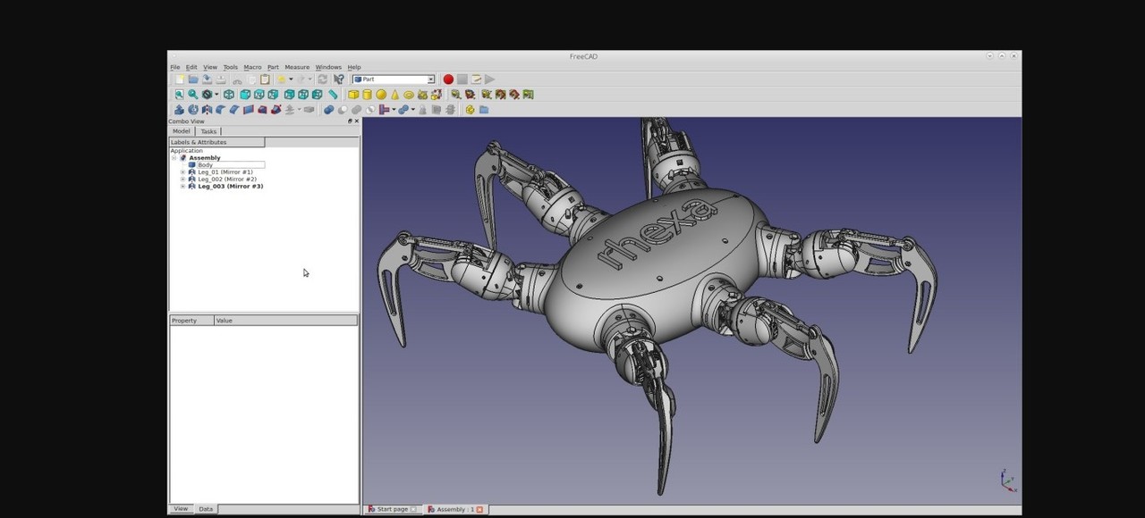Open the Measure menu
Viewport: 1145px width, 518px height.
(297, 67)
